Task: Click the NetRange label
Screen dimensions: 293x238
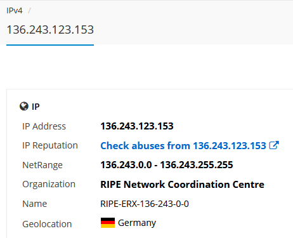Action: pyautogui.click(x=42, y=165)
